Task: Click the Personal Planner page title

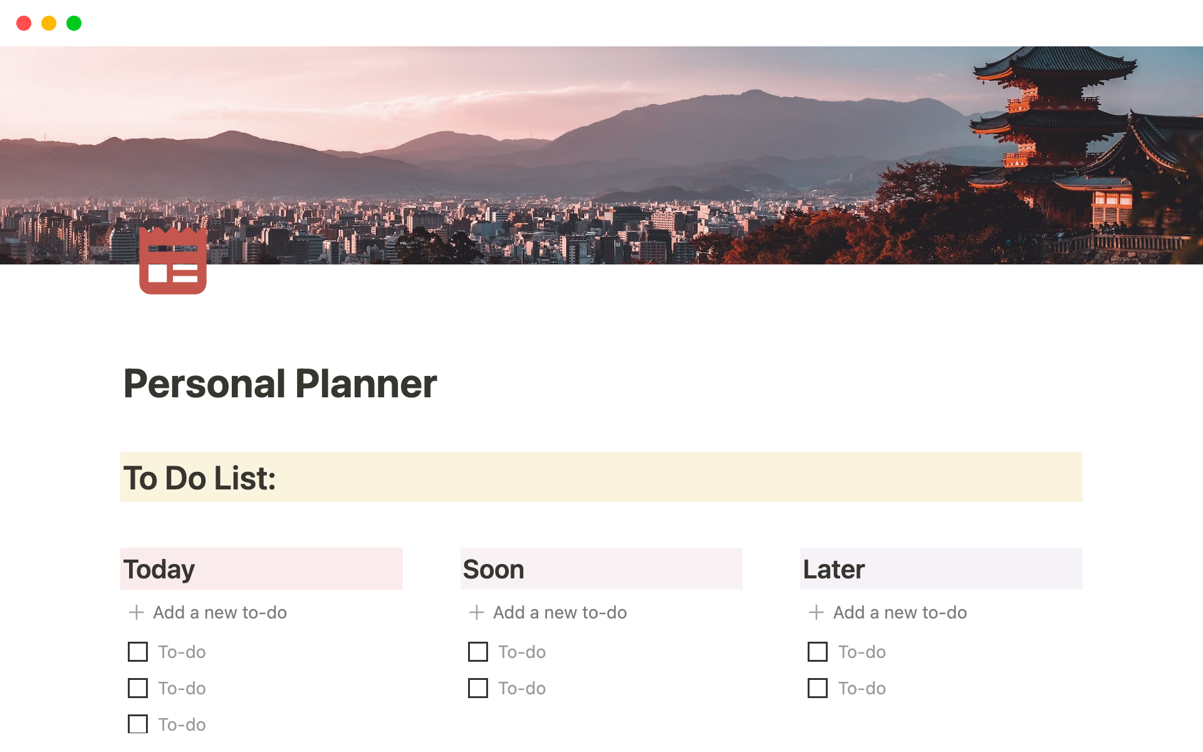Action: click(280, 384)
